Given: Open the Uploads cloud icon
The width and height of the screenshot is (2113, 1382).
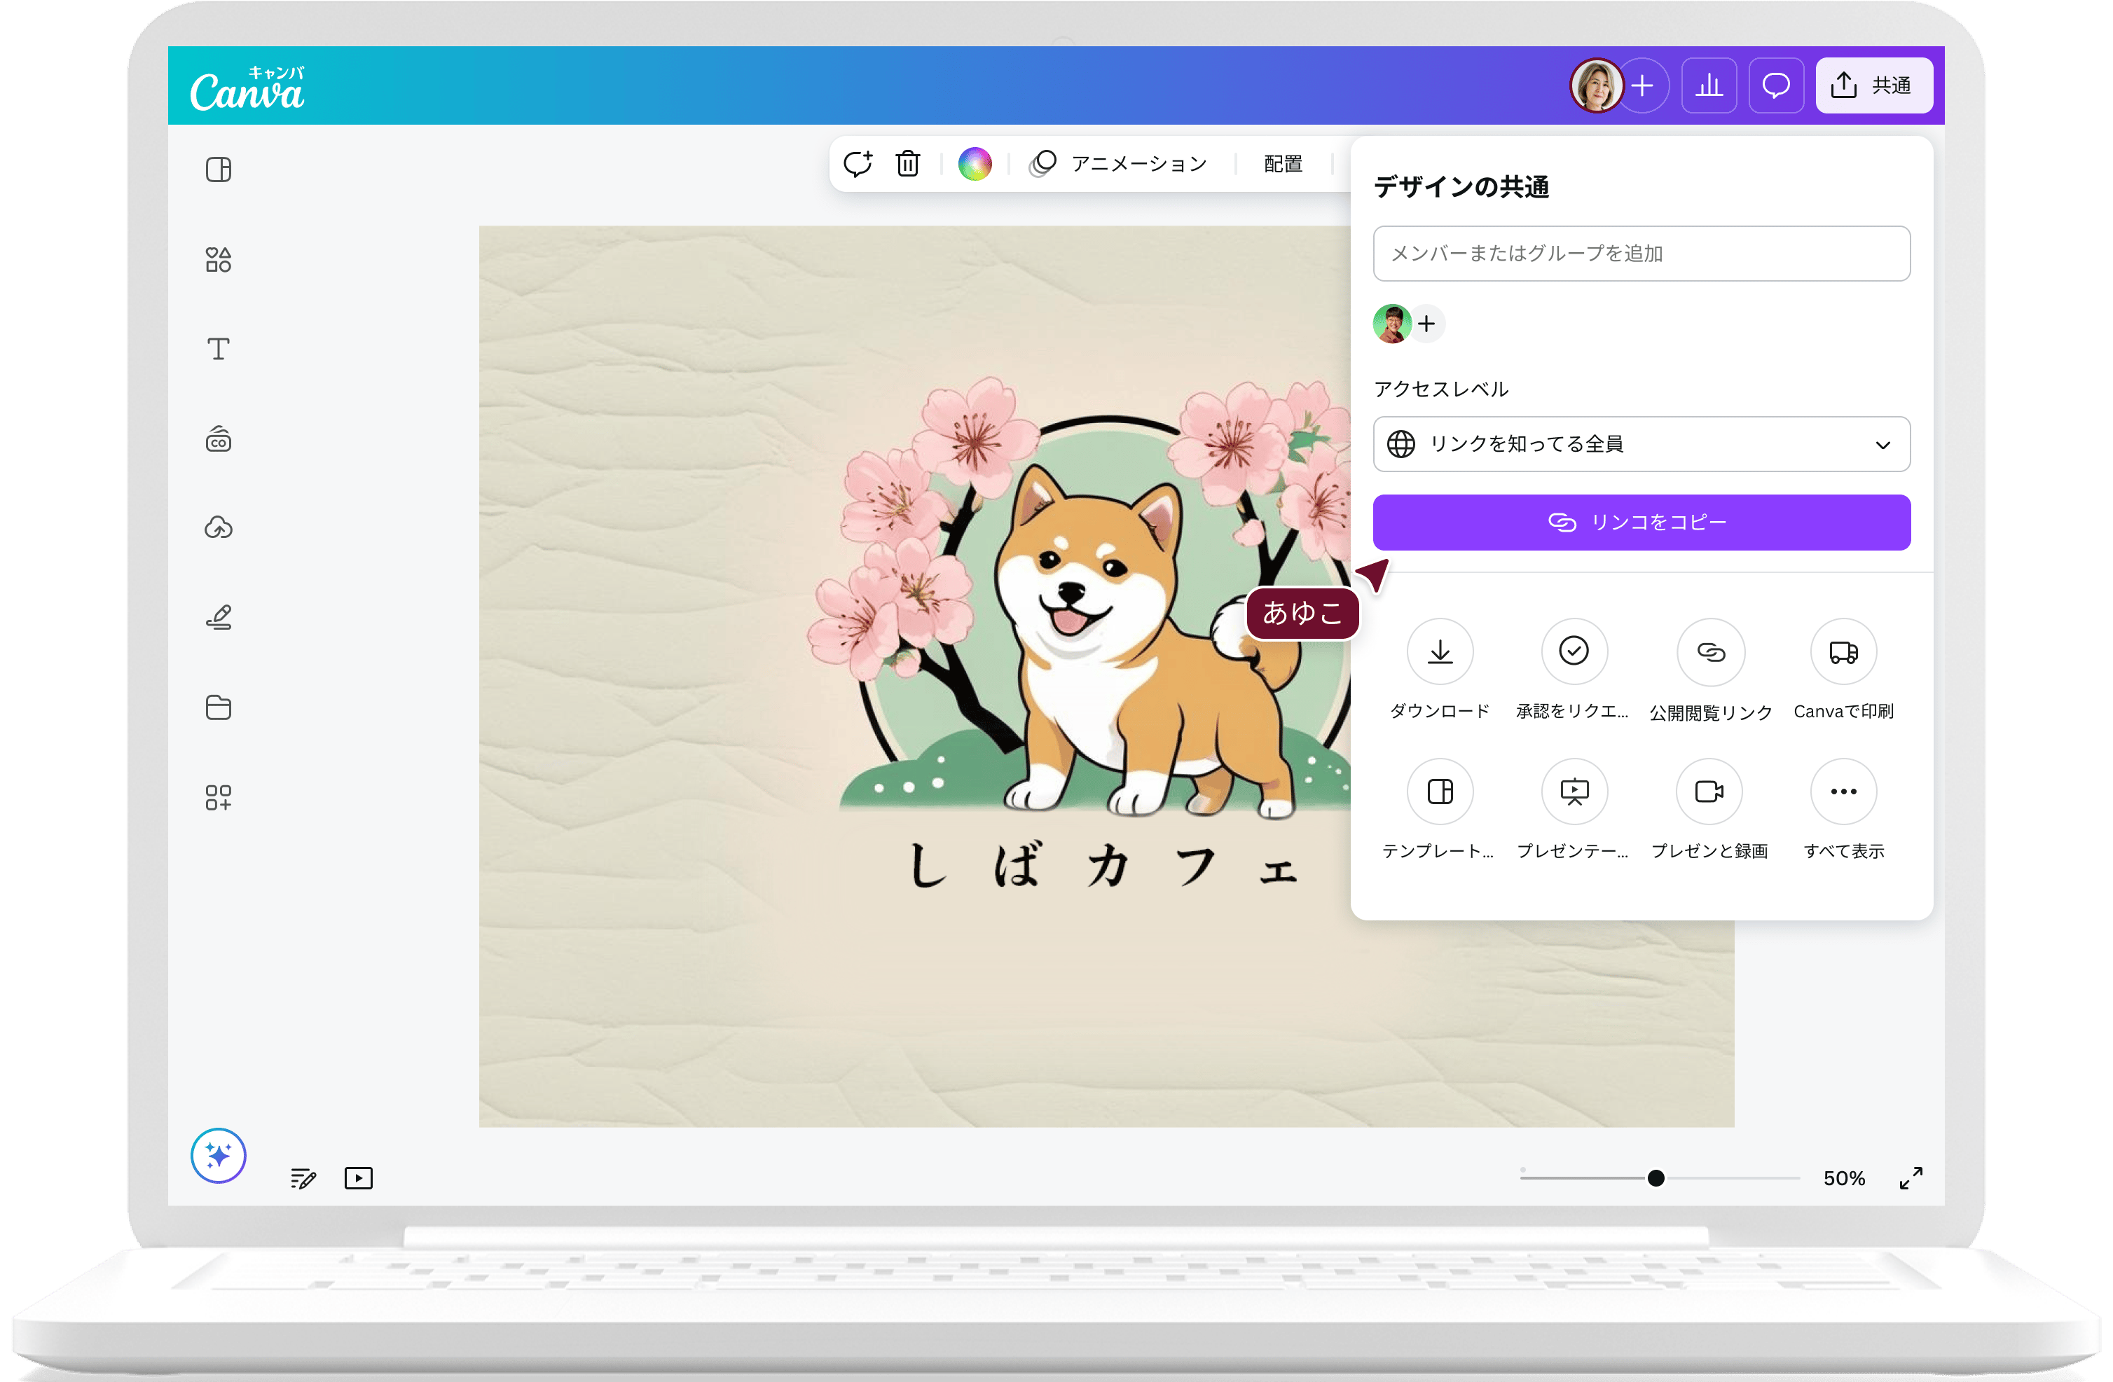Looking at the screenshot, I should (219, 528).
